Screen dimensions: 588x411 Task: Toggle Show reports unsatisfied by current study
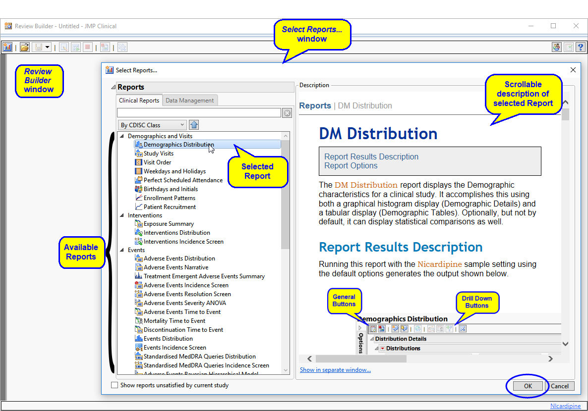[x=115, y=385]
